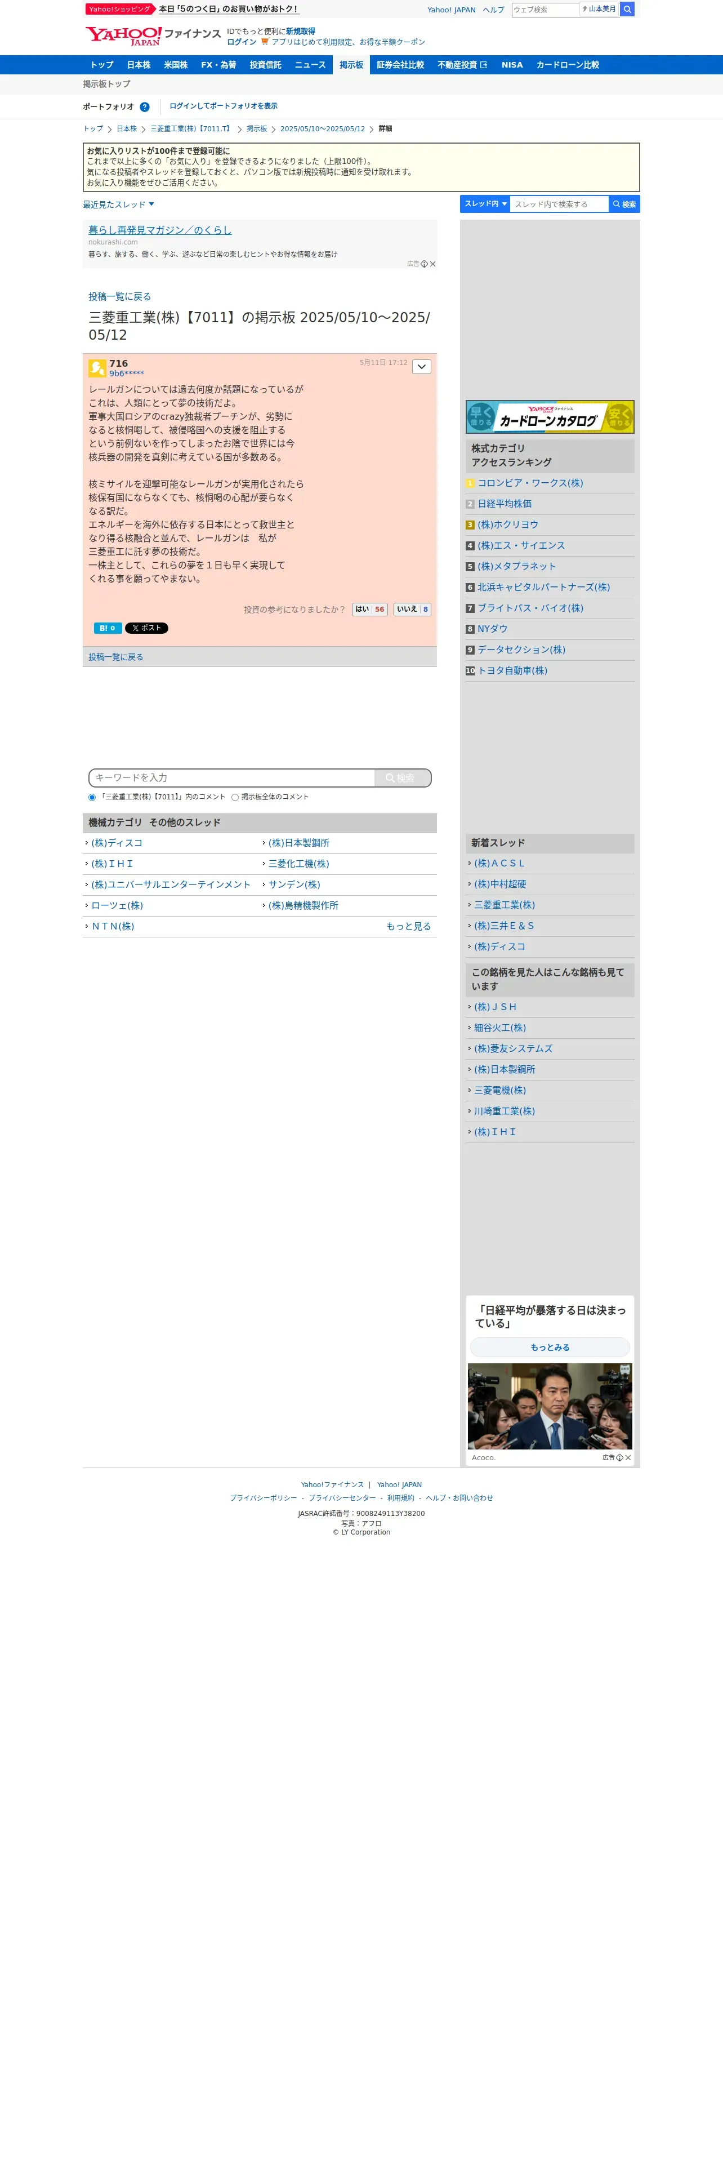
Task: Select the 掲示板全体のコメント radio button
Action: [x=235, y=797]
